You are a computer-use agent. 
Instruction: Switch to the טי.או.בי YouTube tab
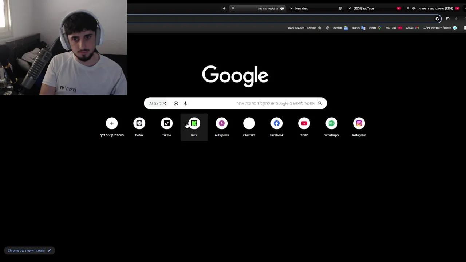point(433,8)
